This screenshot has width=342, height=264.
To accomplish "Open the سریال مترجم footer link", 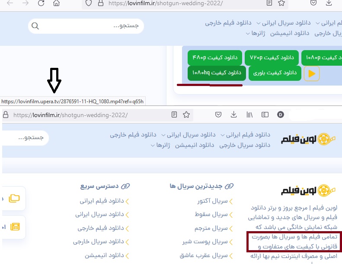I will coord(211,228).
